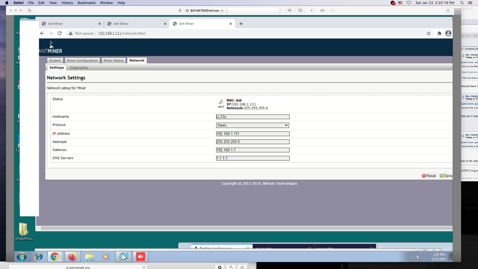Open the System tab
Image resolution: width=478 pixels, height=269 pixels.
[x=55, y=60]
